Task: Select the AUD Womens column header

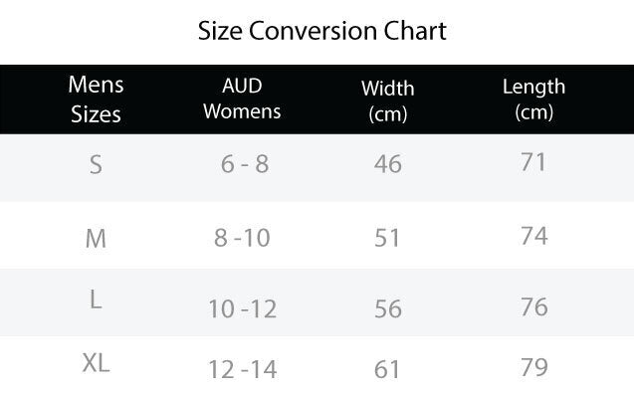Action: tap(242, 99)
